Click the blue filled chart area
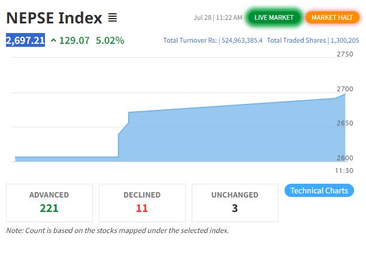The width and height of the screenshot is (366, 254). tap(231, 136)
